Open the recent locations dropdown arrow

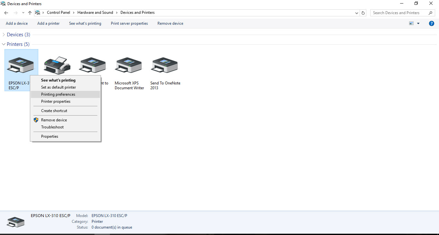[23, 13]
